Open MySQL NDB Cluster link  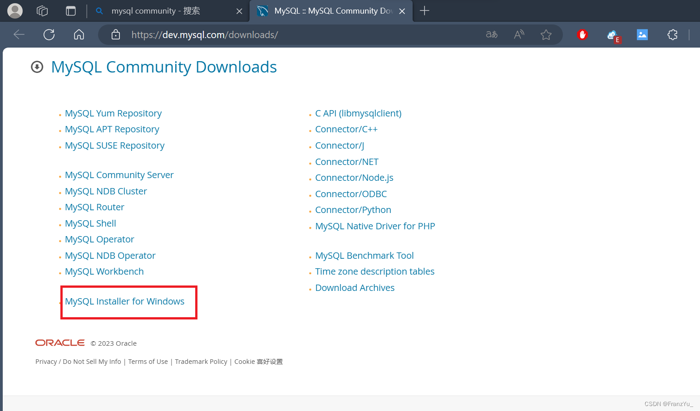(x=106, y=191)
